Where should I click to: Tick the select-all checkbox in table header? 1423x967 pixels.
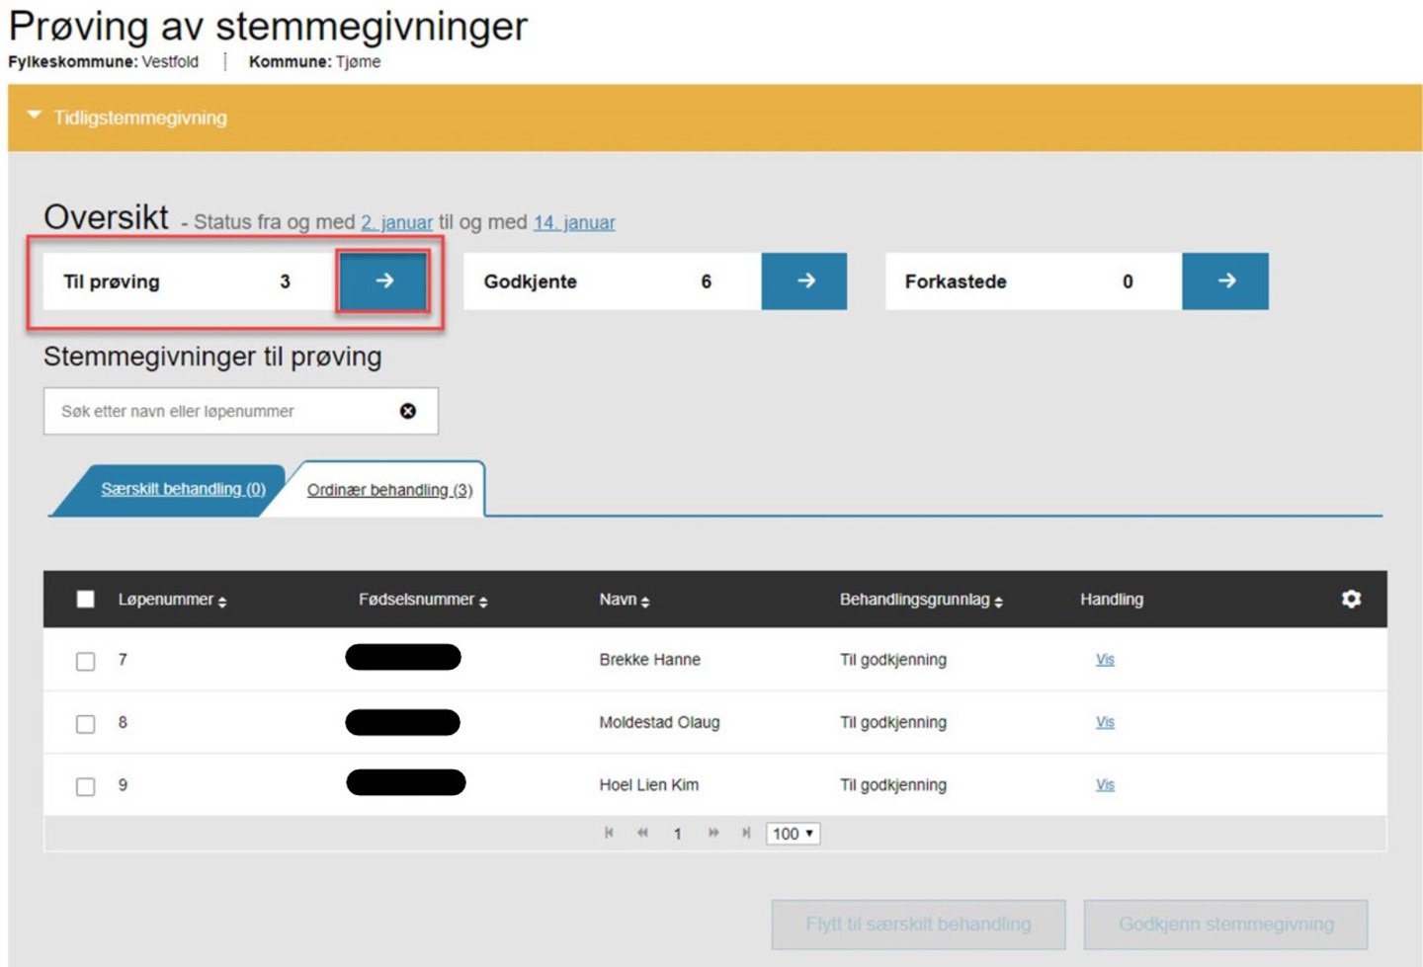click(x=86, y=600)
